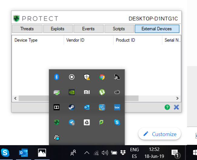This screenshot has width=197, height=160.
Task: Open NVIDIA settings tray icon
Action: pos(72,92)
